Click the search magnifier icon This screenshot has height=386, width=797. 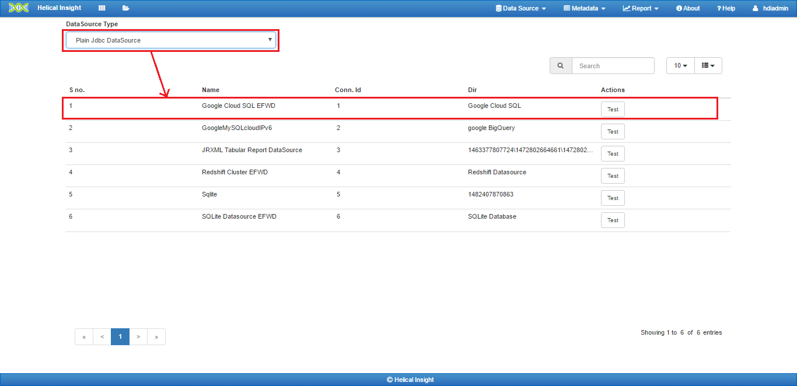[x=561, y=66]
